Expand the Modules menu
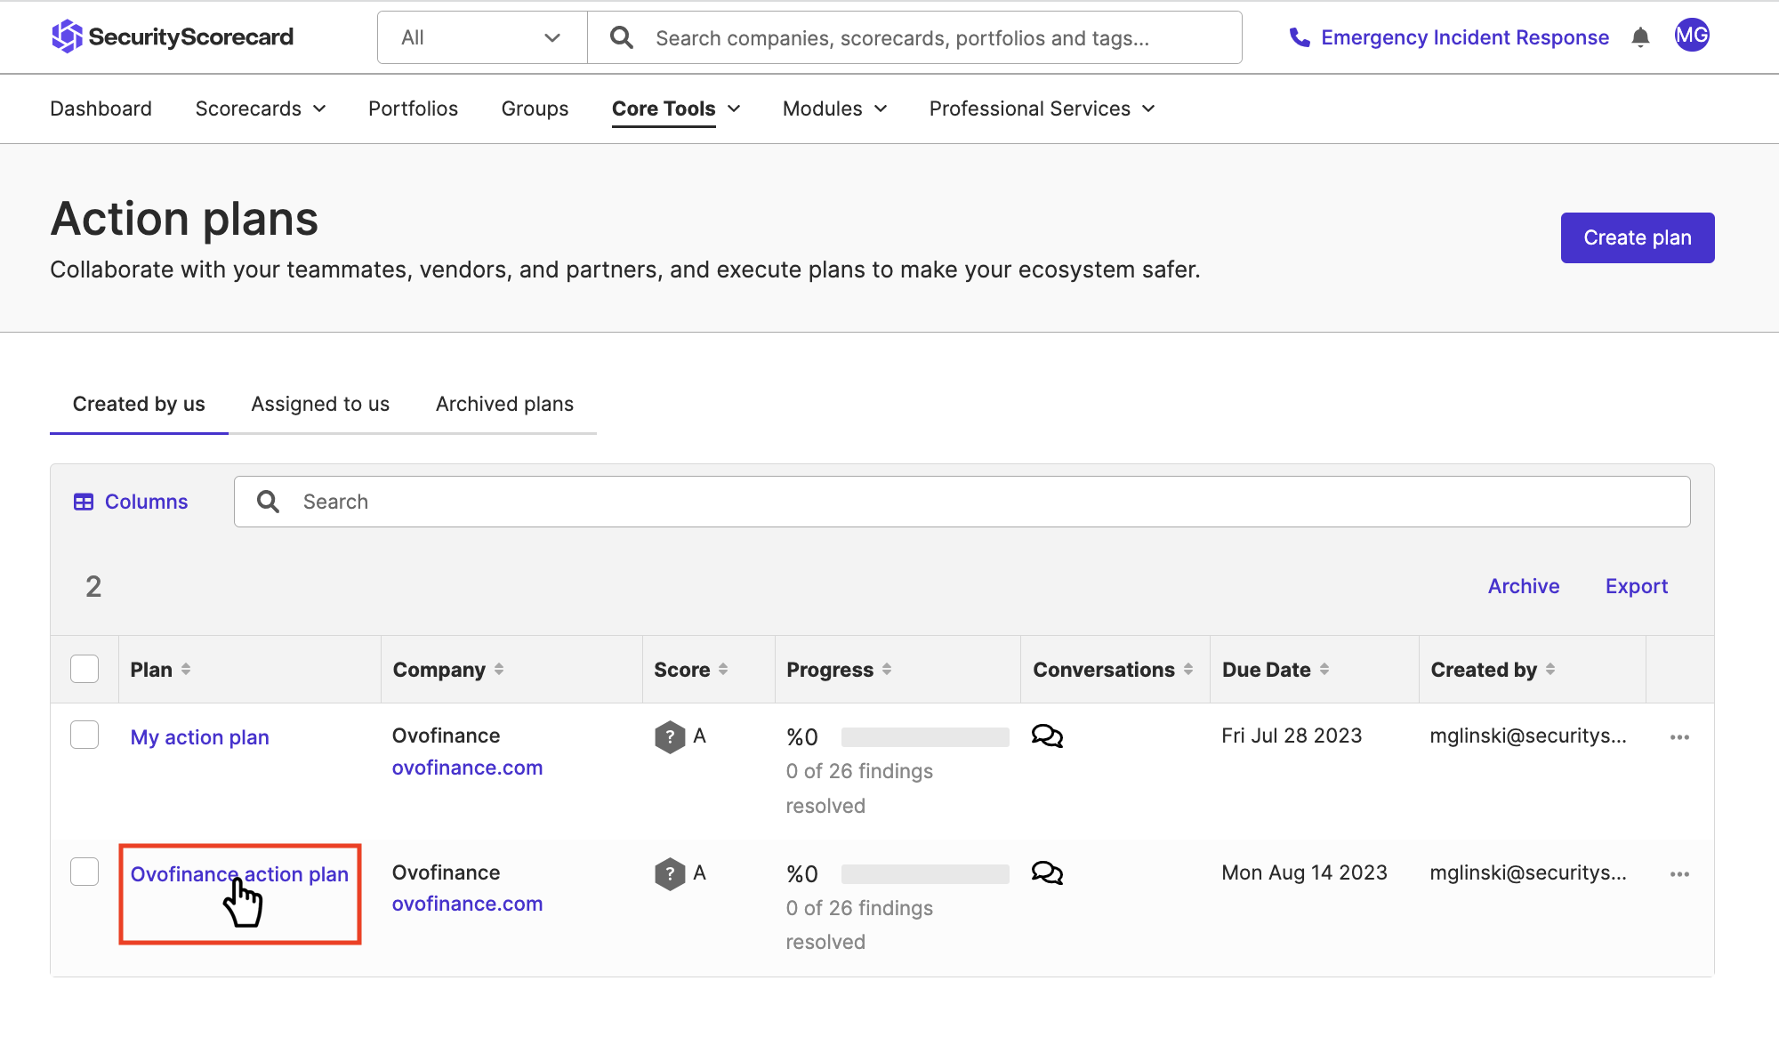 pos(835,109)
